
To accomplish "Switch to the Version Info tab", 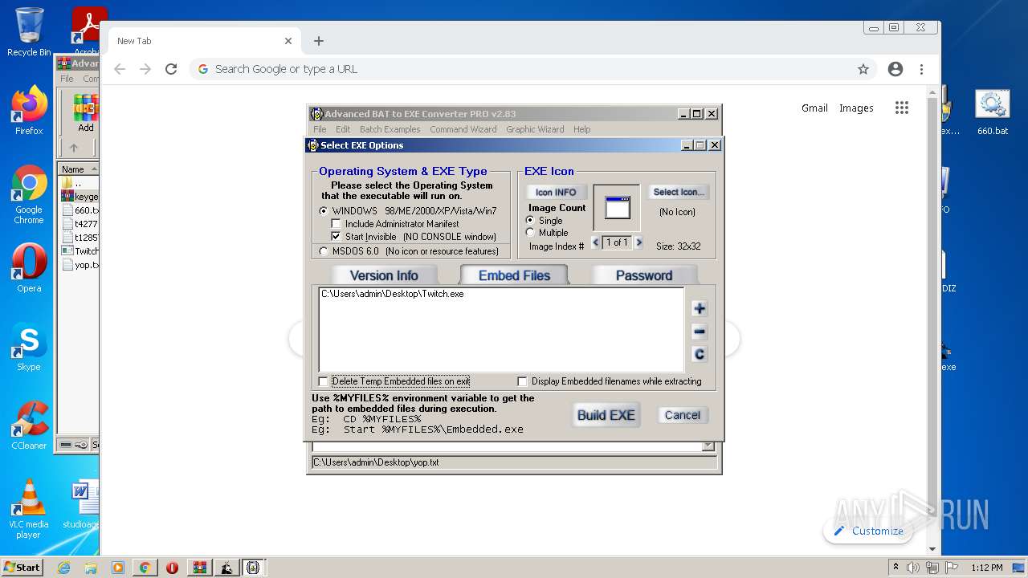I will tap(384, 275).
